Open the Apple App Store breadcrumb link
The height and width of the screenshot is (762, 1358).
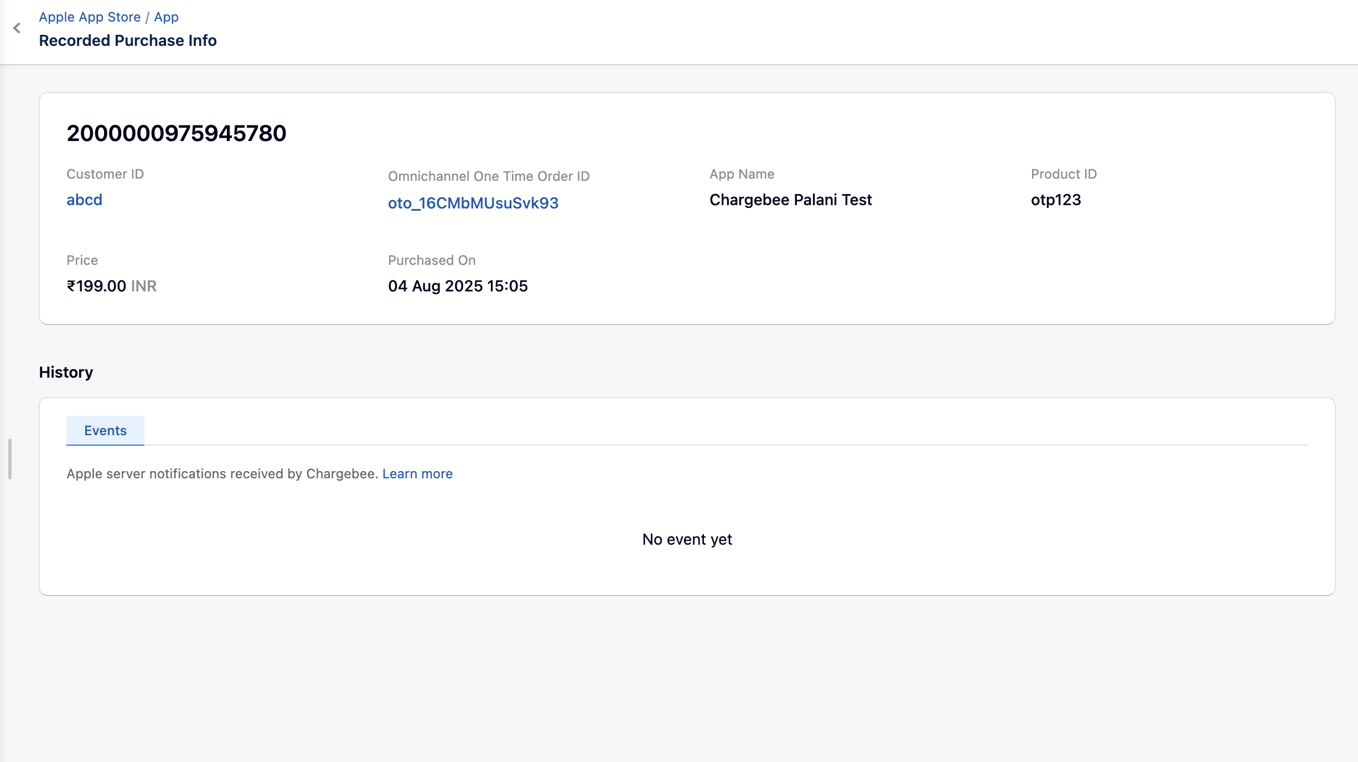click(90, 17)
